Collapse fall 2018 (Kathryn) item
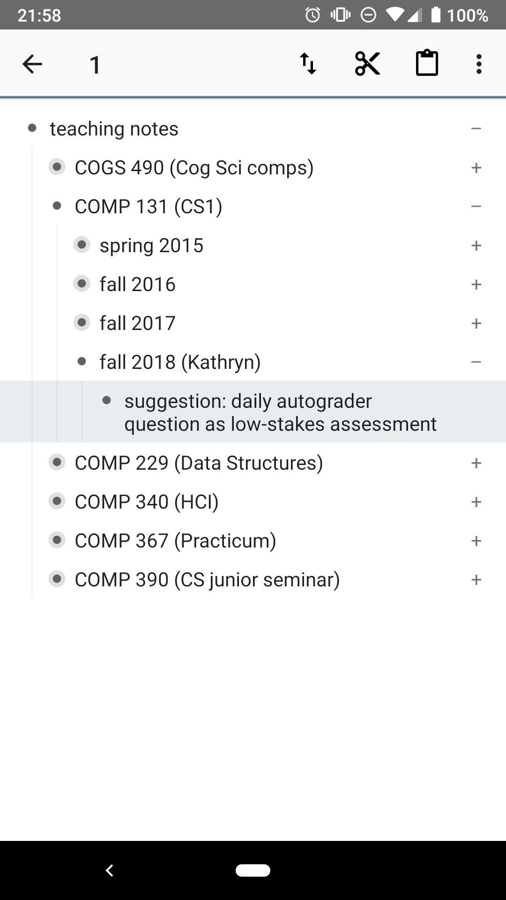506x900 pixels. pyautogui.click(x=476, y=362)
